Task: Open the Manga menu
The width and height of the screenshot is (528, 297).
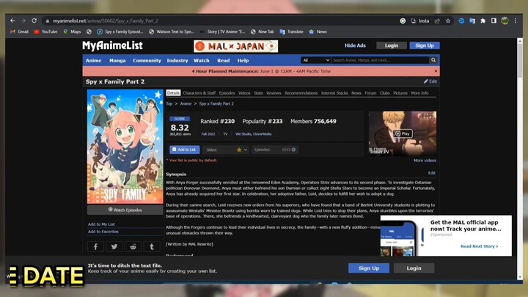Action: tap(117, 61)
